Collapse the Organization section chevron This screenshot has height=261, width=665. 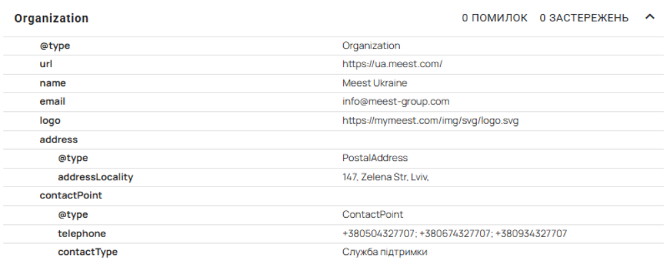(650, 17)
